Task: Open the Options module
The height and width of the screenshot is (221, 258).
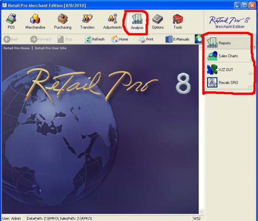Action: (x=158, y=22)
